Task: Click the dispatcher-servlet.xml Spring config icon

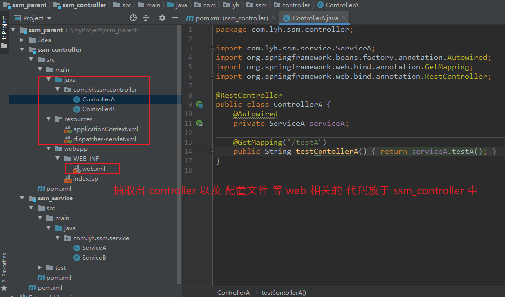Action: [68, 139]
